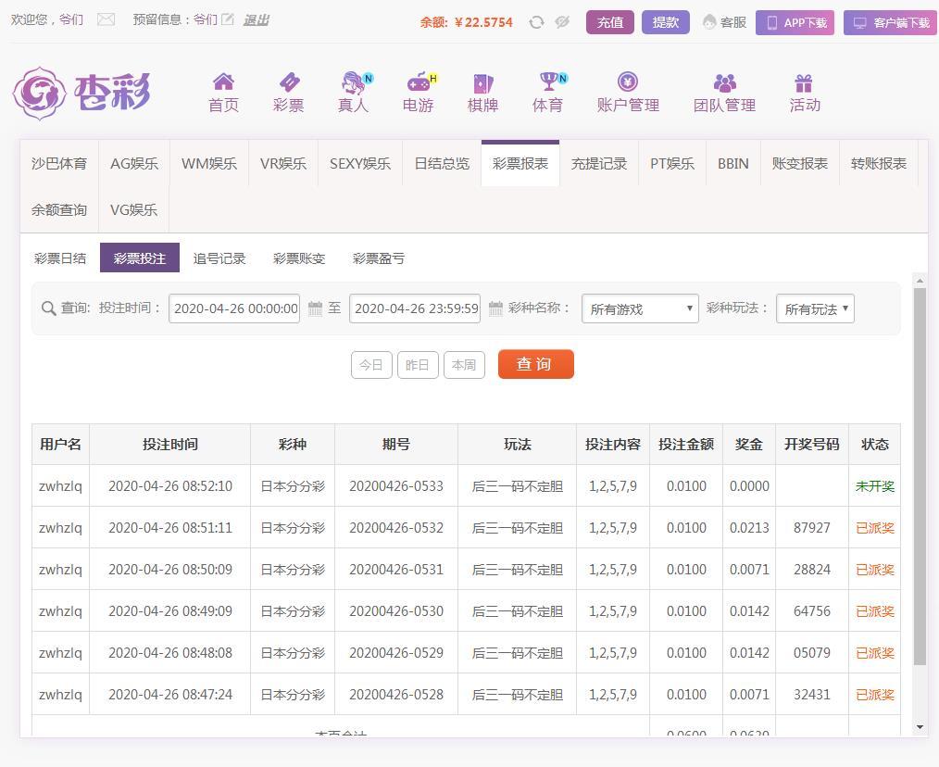Click the envelope messages icon
Screen dimensions: 939x767
coord(106,19)
